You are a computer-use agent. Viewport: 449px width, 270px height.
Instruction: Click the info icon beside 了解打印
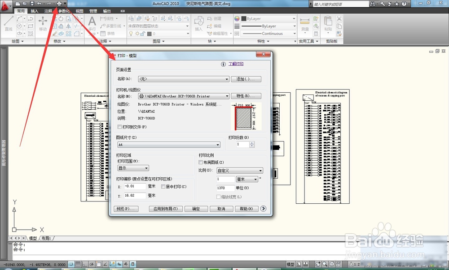(223, 64)
